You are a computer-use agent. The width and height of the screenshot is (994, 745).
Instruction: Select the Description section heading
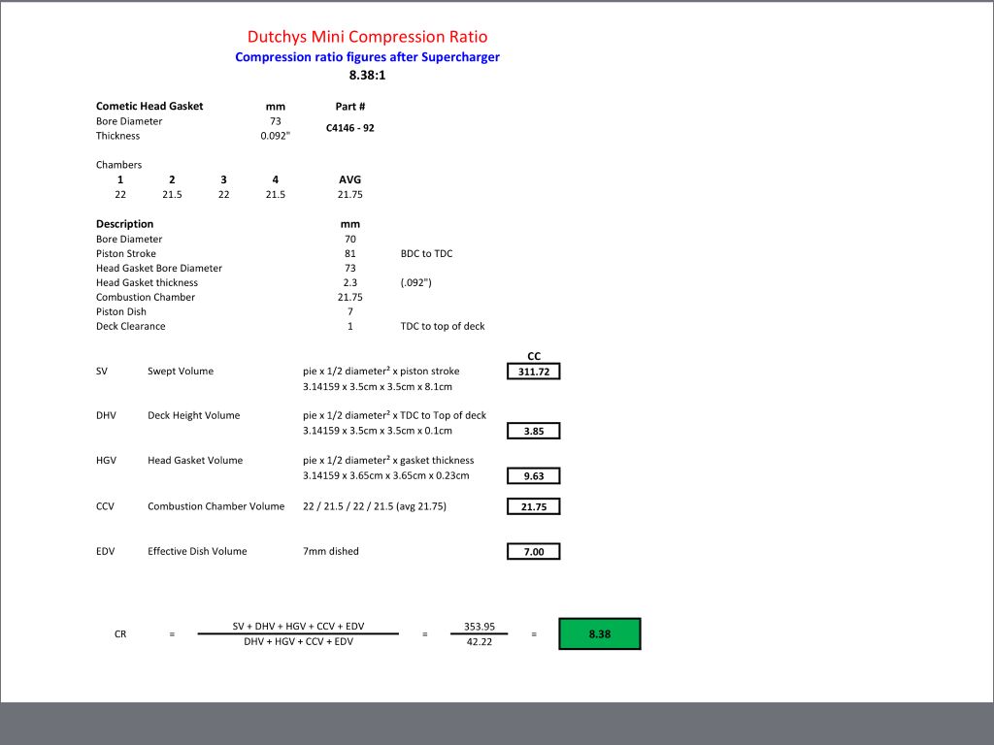pos(124,224)
